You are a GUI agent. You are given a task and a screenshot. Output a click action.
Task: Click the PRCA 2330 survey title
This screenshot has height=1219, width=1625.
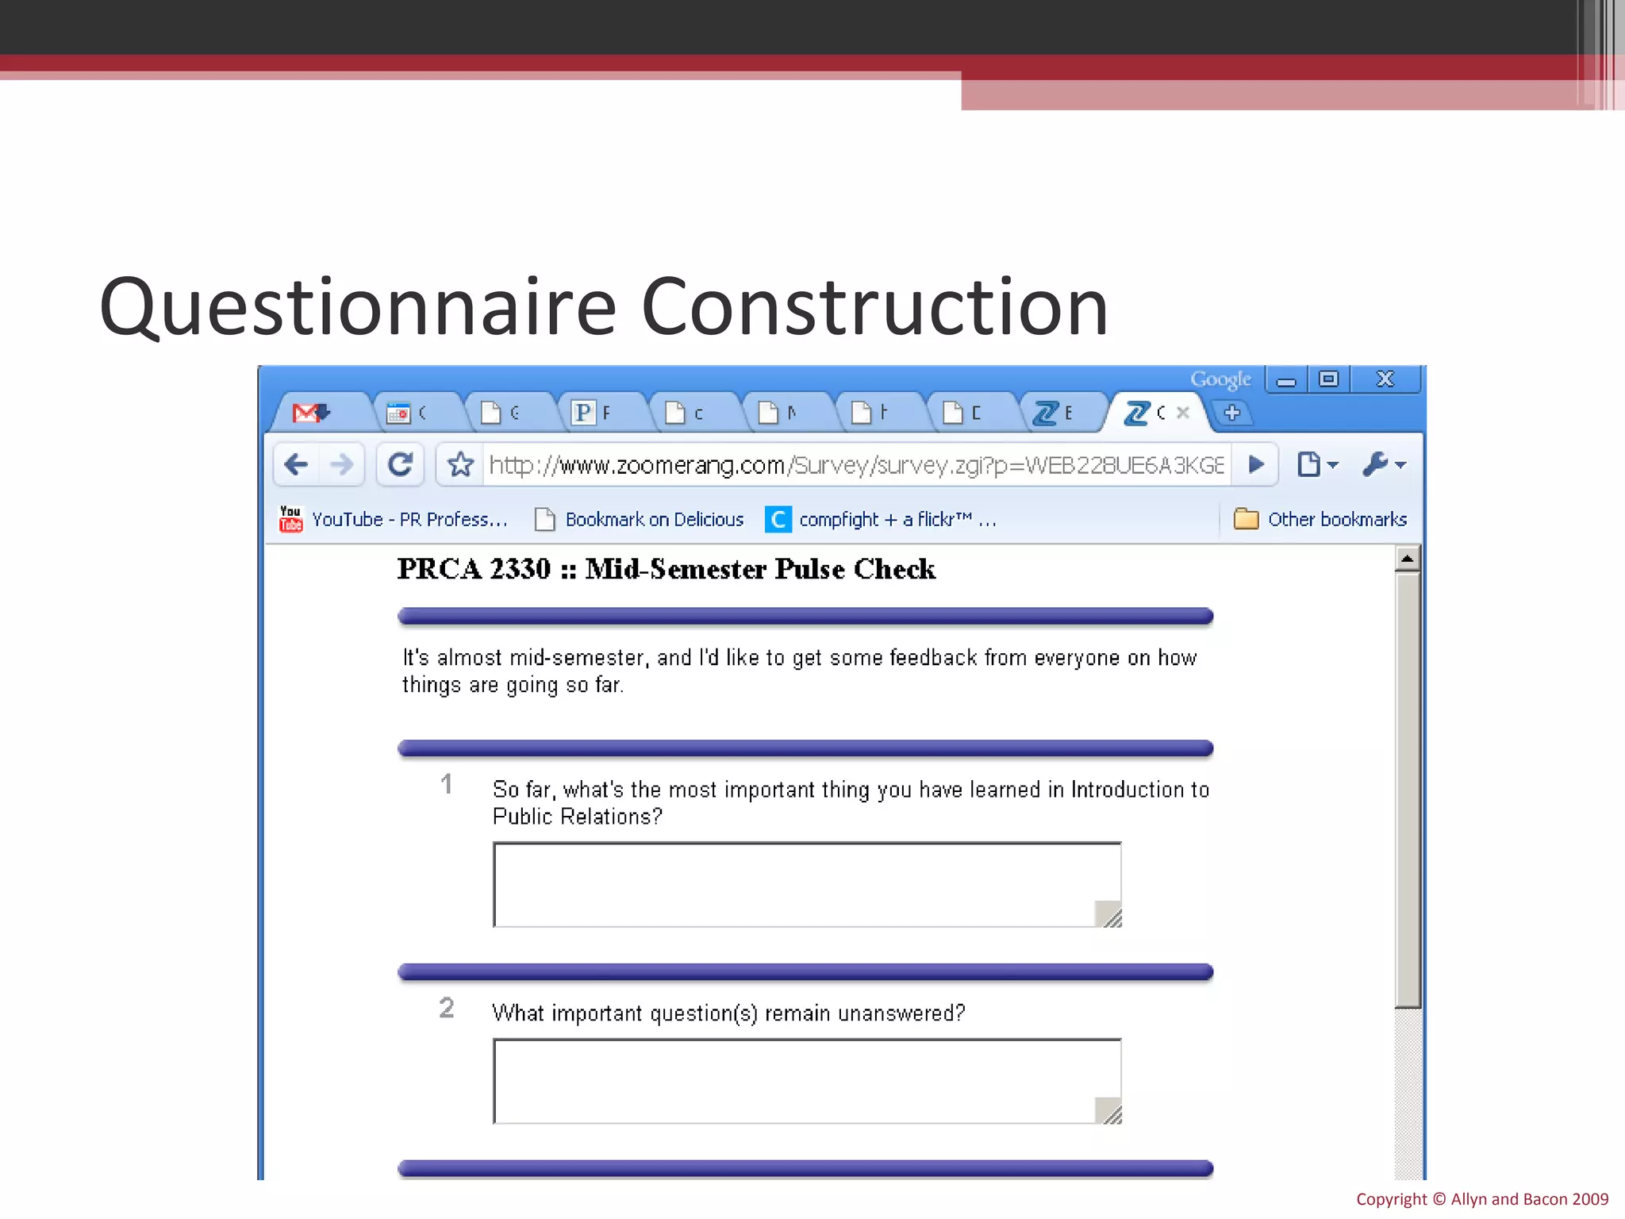coord(667,569)
